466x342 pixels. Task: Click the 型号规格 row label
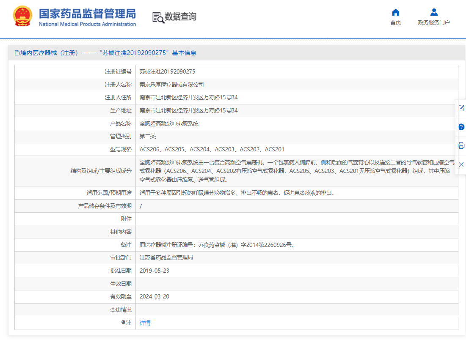(121, 149)
